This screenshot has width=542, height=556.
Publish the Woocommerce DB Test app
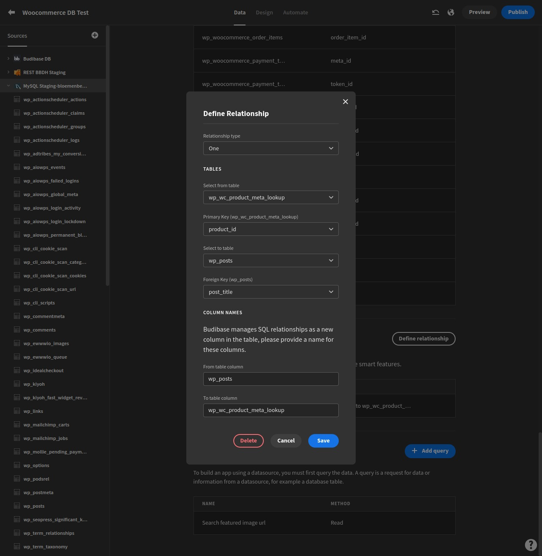[518, 12]
